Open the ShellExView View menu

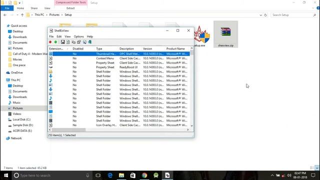coord(67,36)
